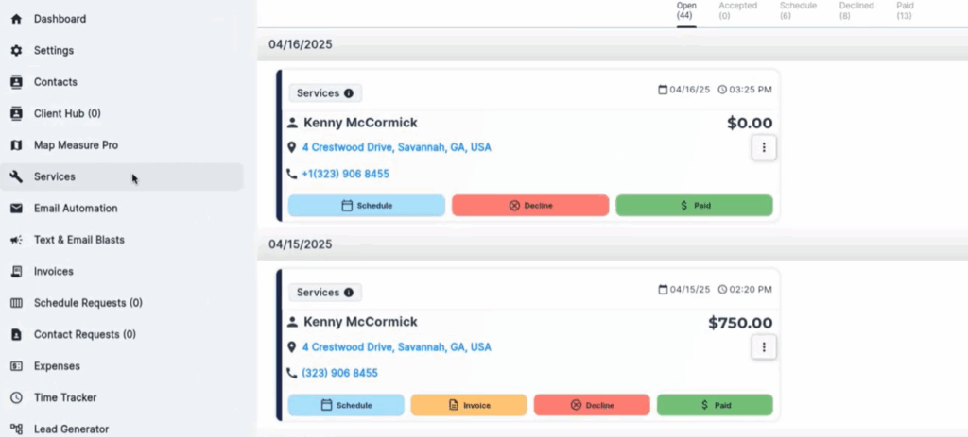Select the Schedule (6) tab

coord(798,10)
